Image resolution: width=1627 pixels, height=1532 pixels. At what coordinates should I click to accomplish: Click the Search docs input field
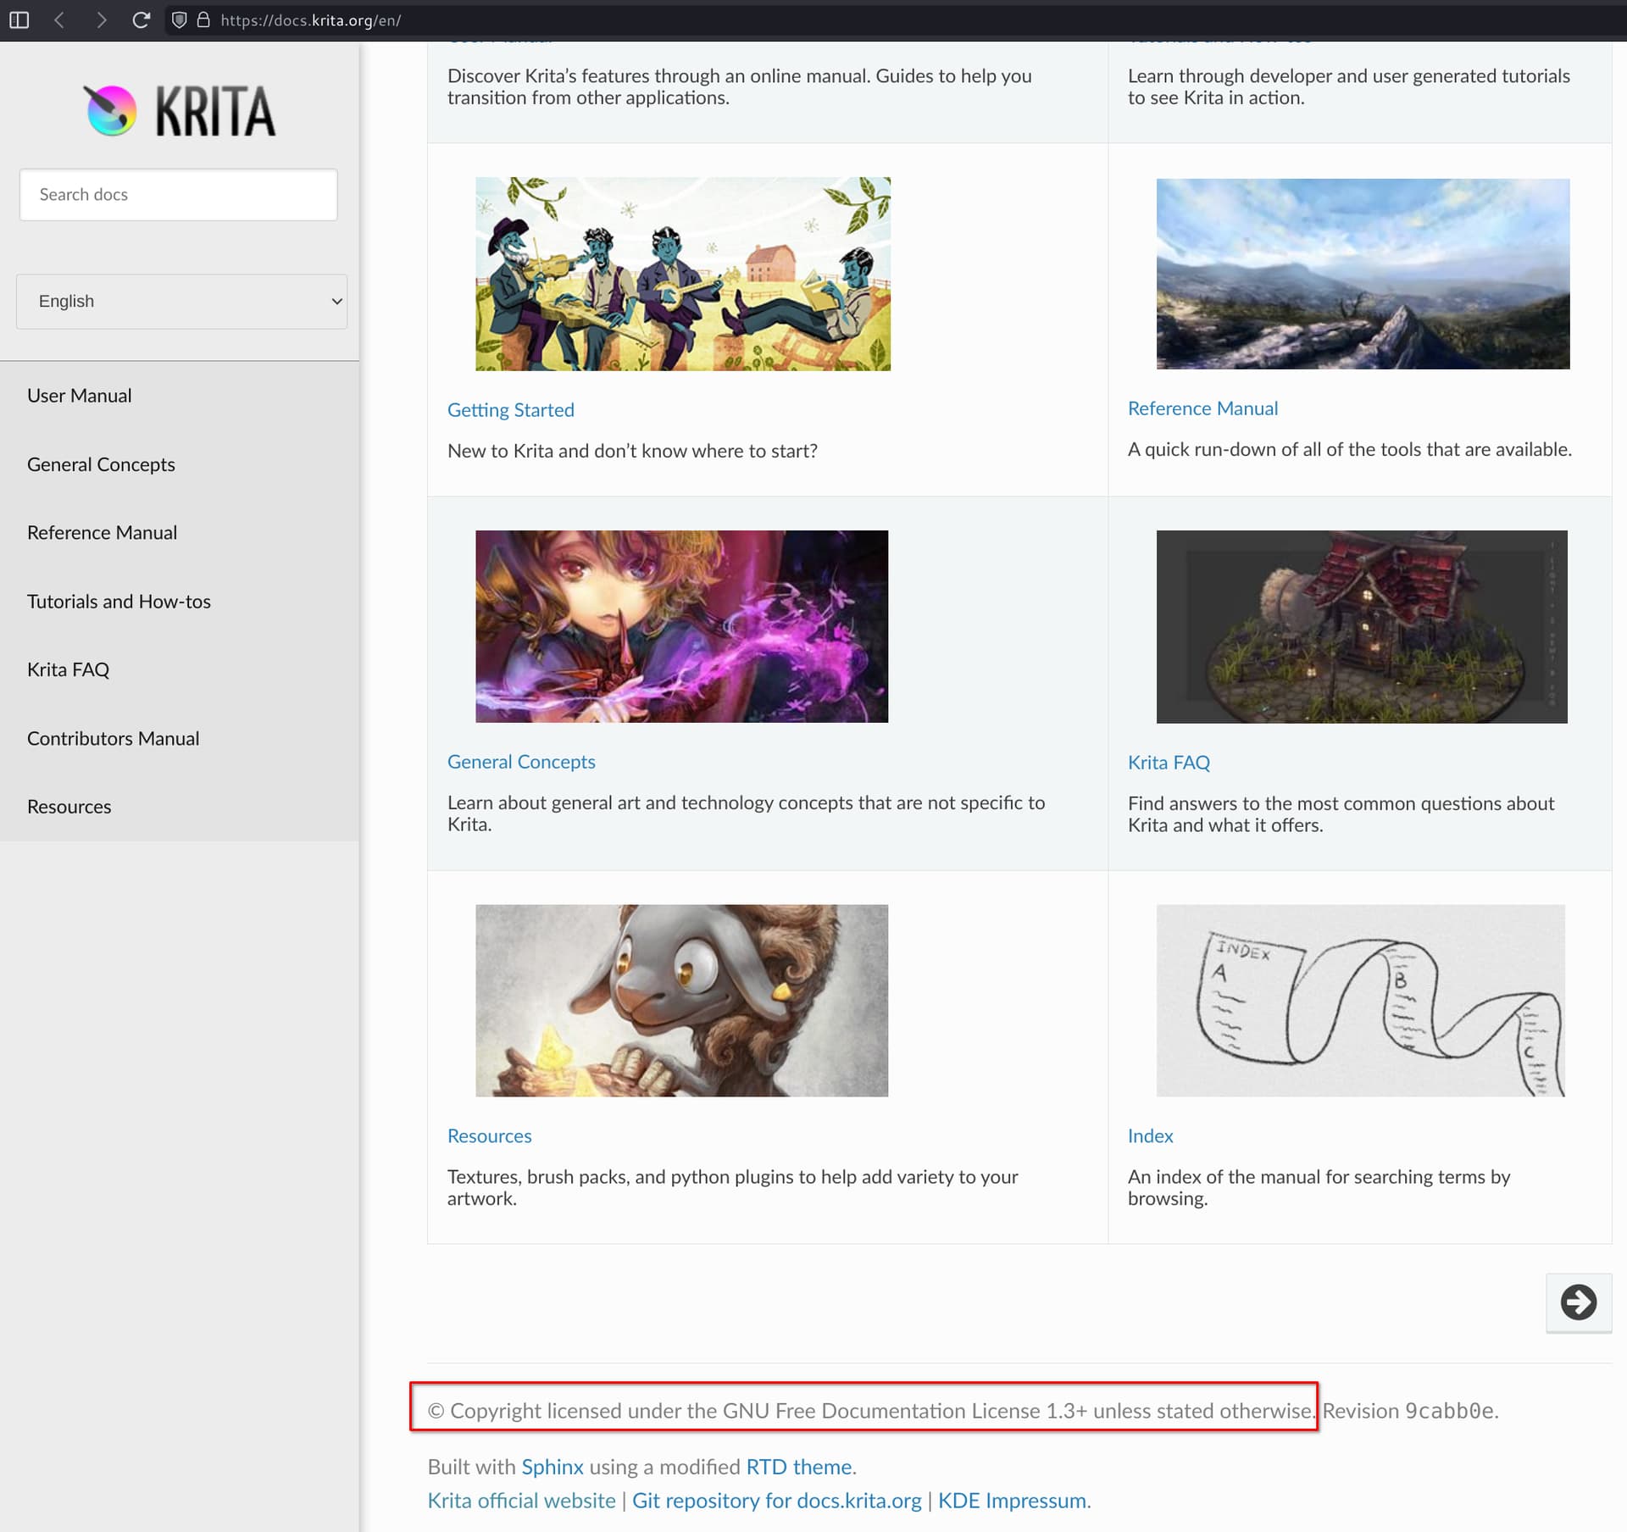pos(178,195)
